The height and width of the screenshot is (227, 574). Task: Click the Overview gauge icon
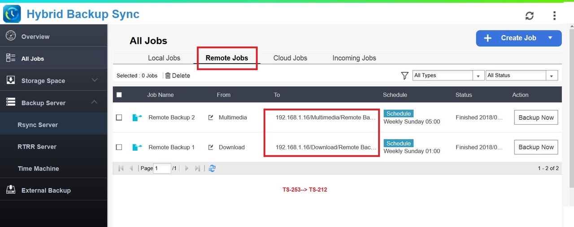tap(11, 36)
